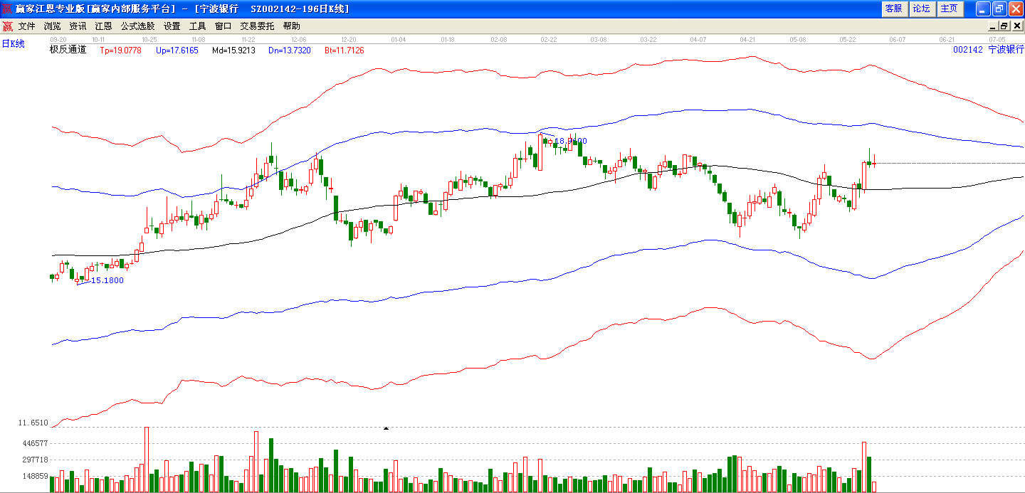Image resolution: width=1025 pixels, height=493 pixels.
Task: Click the Up=17.6165 value
Action: 177,51
